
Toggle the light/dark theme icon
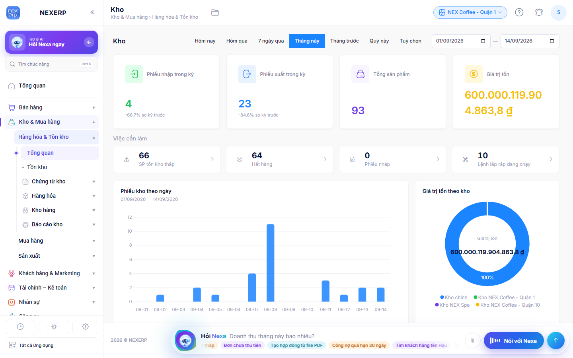pos(54,327)
